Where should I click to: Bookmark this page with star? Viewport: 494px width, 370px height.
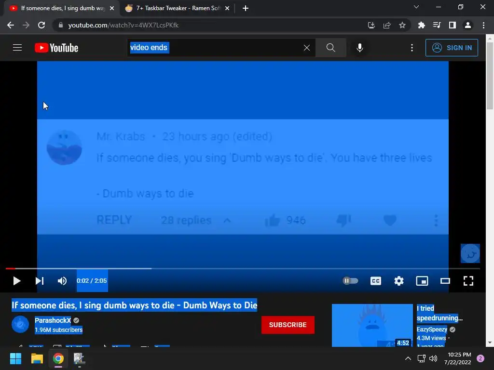click(402, 25)
